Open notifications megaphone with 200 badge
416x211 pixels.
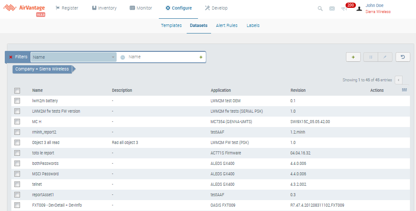(345, 8)
